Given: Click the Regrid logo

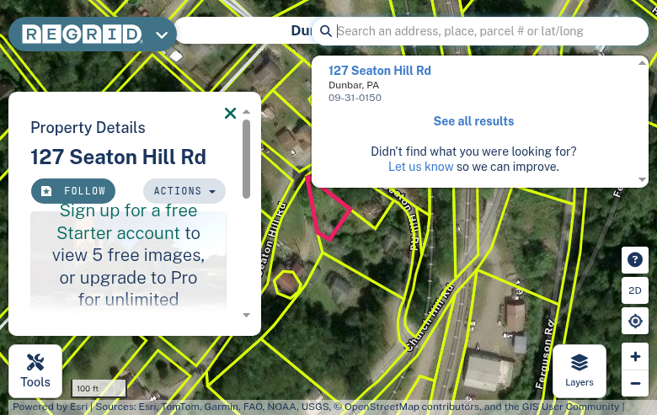Looking at the screenshot, I should tap(83, 35).
